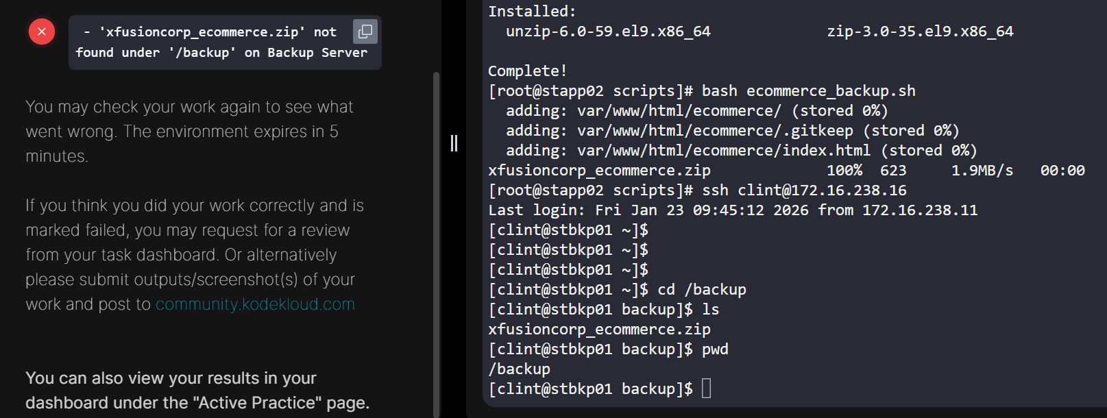Click the left panel vertical scrollbar
This screenshot has width=1107, height=418.
point(437,240)
